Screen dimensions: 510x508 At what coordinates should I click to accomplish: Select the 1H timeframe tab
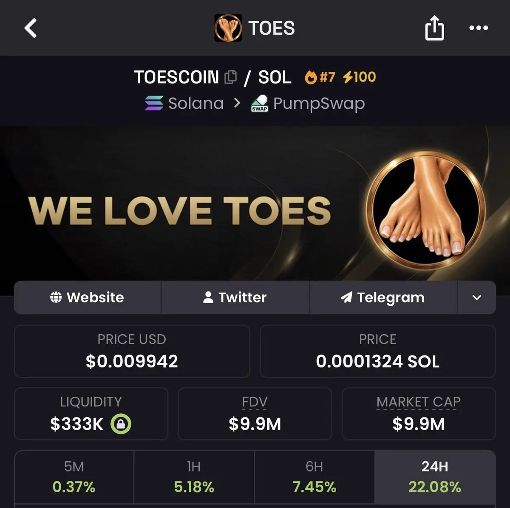coord(194,477)
